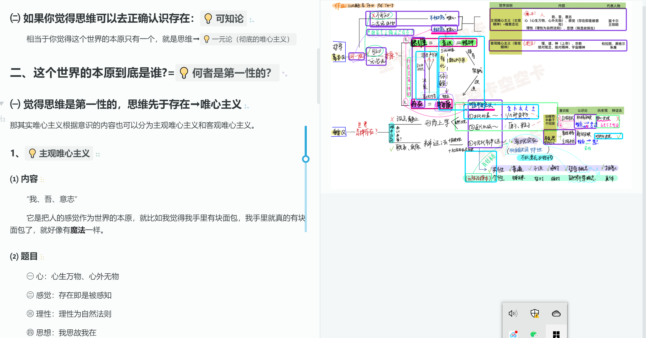Collapse the outline section 觉得思维是第一性的
Image resolution: width=646 pixels, height=338 pixels.
click(2, 104)
